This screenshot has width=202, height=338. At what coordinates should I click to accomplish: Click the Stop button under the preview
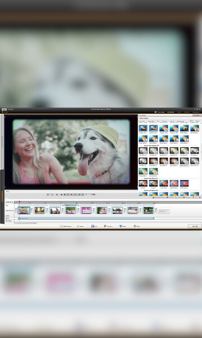61,194
